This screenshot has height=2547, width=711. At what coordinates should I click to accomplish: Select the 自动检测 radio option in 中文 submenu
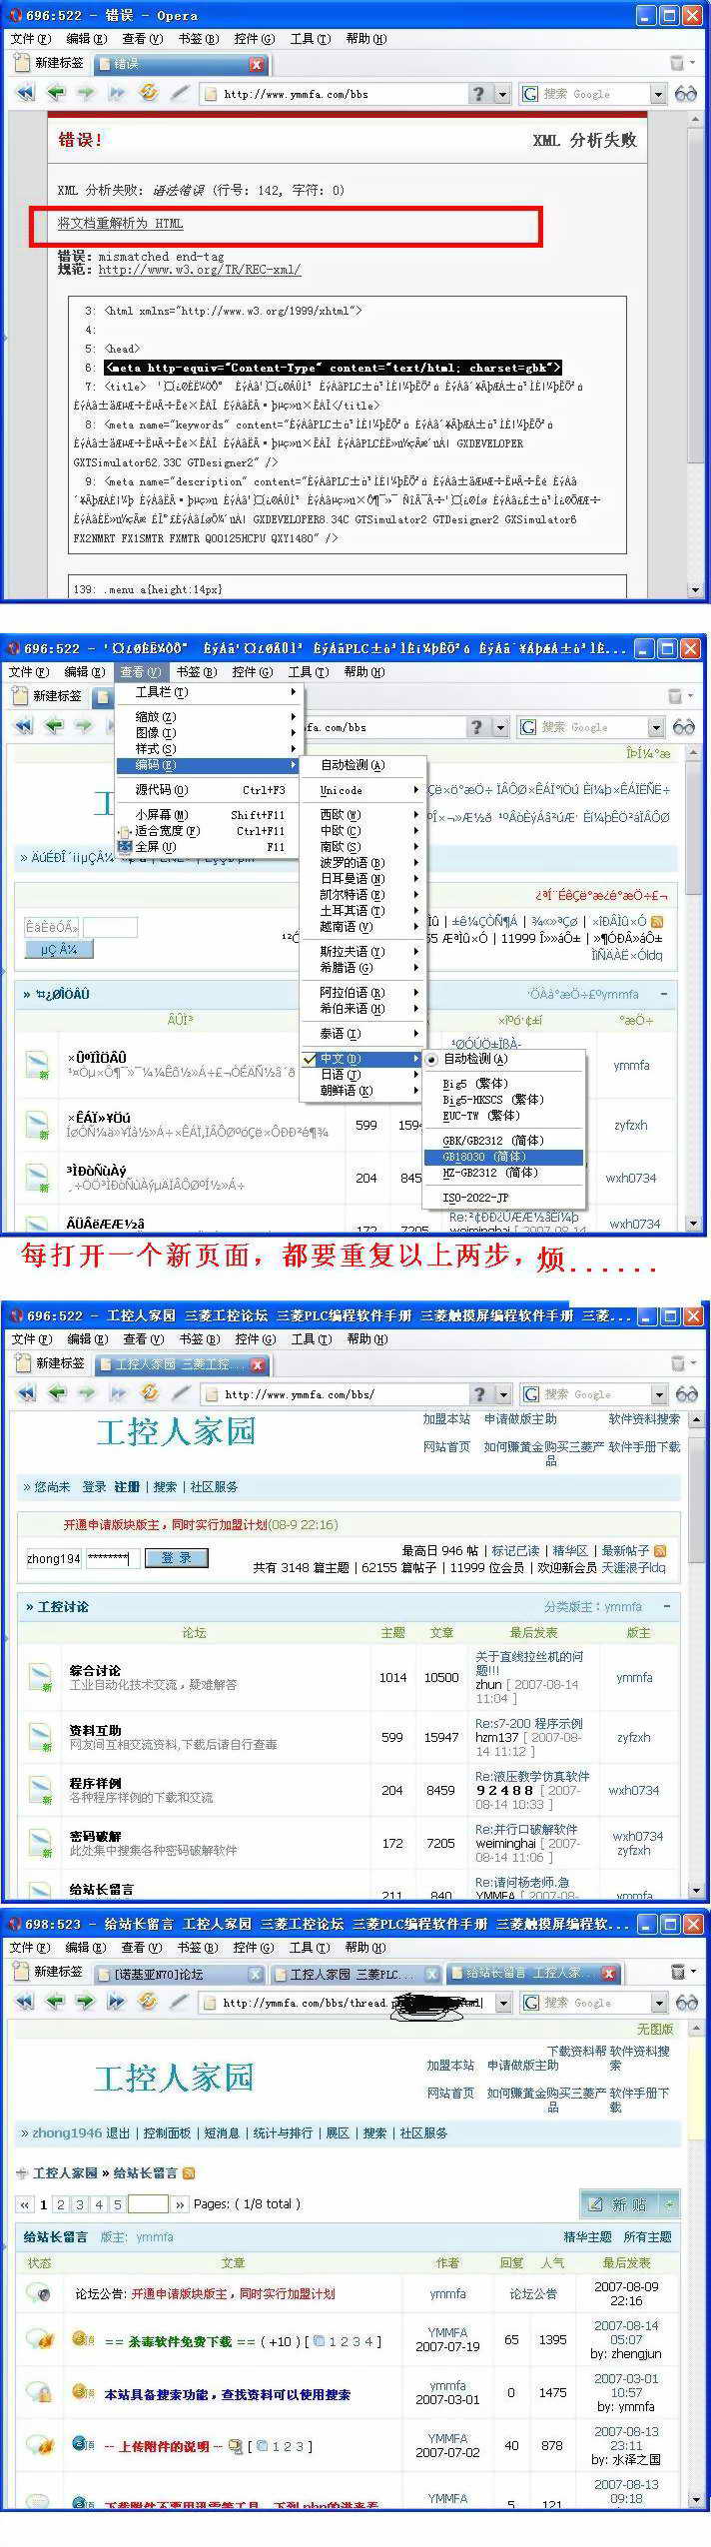(474, 1059)
